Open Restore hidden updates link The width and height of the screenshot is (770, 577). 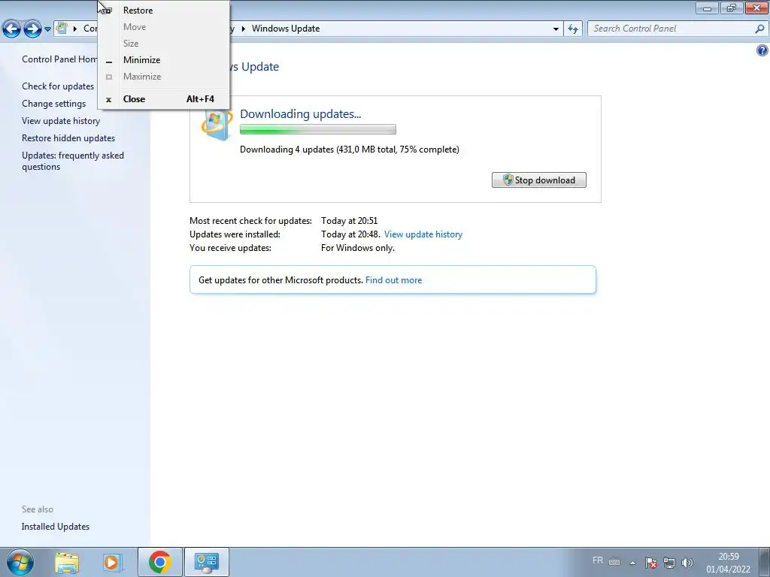(x=68, y=138)
